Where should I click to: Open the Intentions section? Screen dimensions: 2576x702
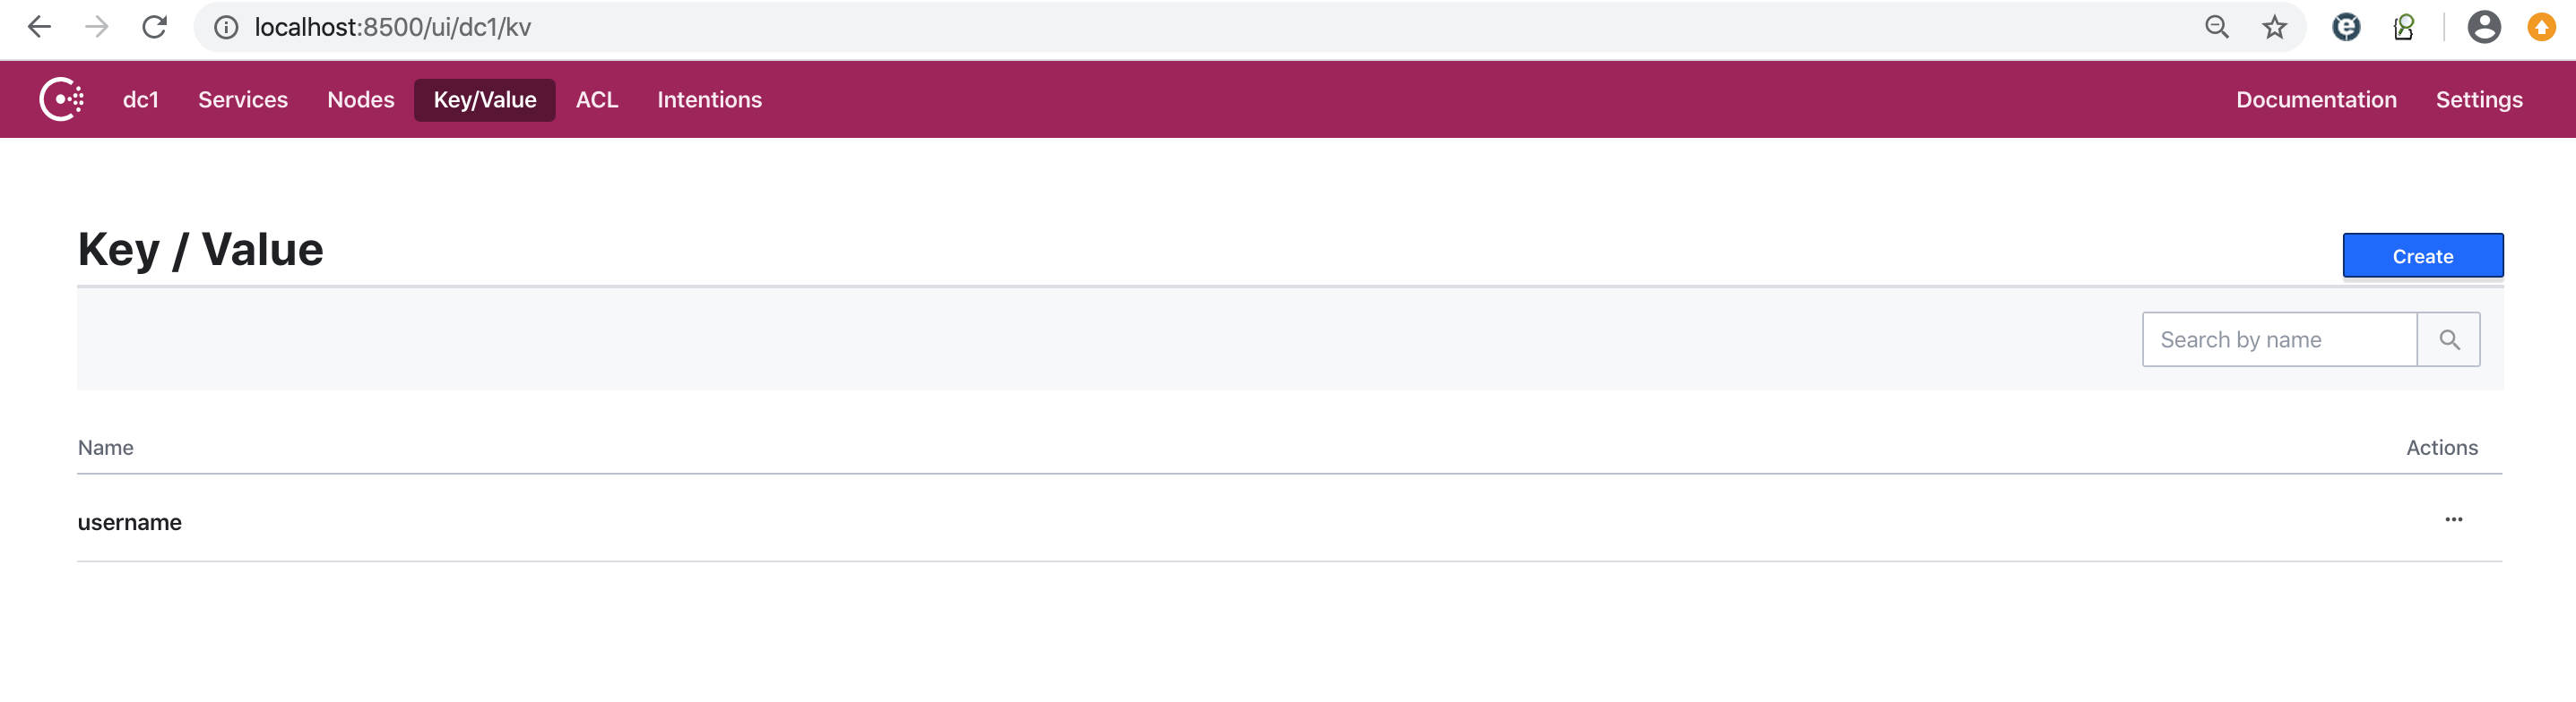click(x=709, y=98)
